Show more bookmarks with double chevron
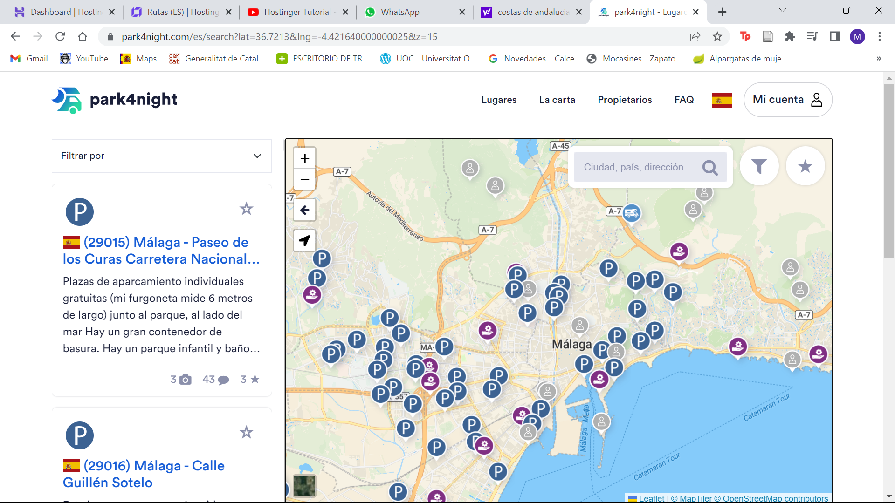This screenshot has width=895, height=503. [x=879, y=59]
